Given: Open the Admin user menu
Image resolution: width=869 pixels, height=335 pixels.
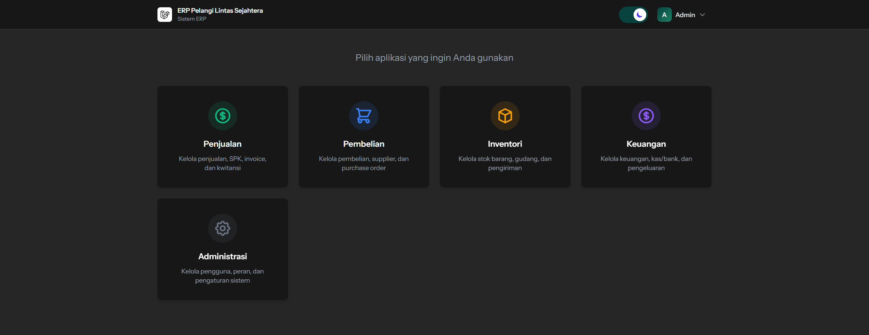Looking at the screenshot, I should pos(685,15).
